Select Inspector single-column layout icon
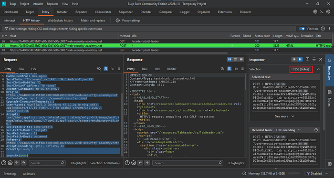Viewport: 334px width, 178px height. click(x=294, y=60)
